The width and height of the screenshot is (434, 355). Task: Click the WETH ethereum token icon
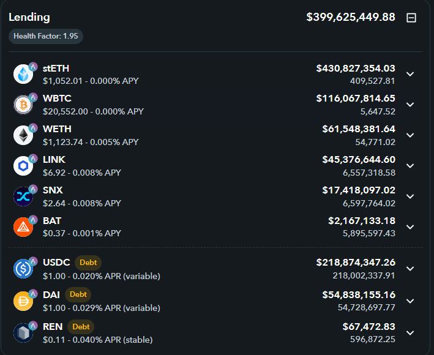(x=23, y=135)
